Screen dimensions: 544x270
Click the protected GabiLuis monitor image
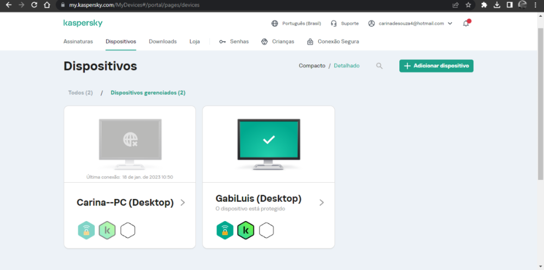pyautogui.click(x=269, y=144)
